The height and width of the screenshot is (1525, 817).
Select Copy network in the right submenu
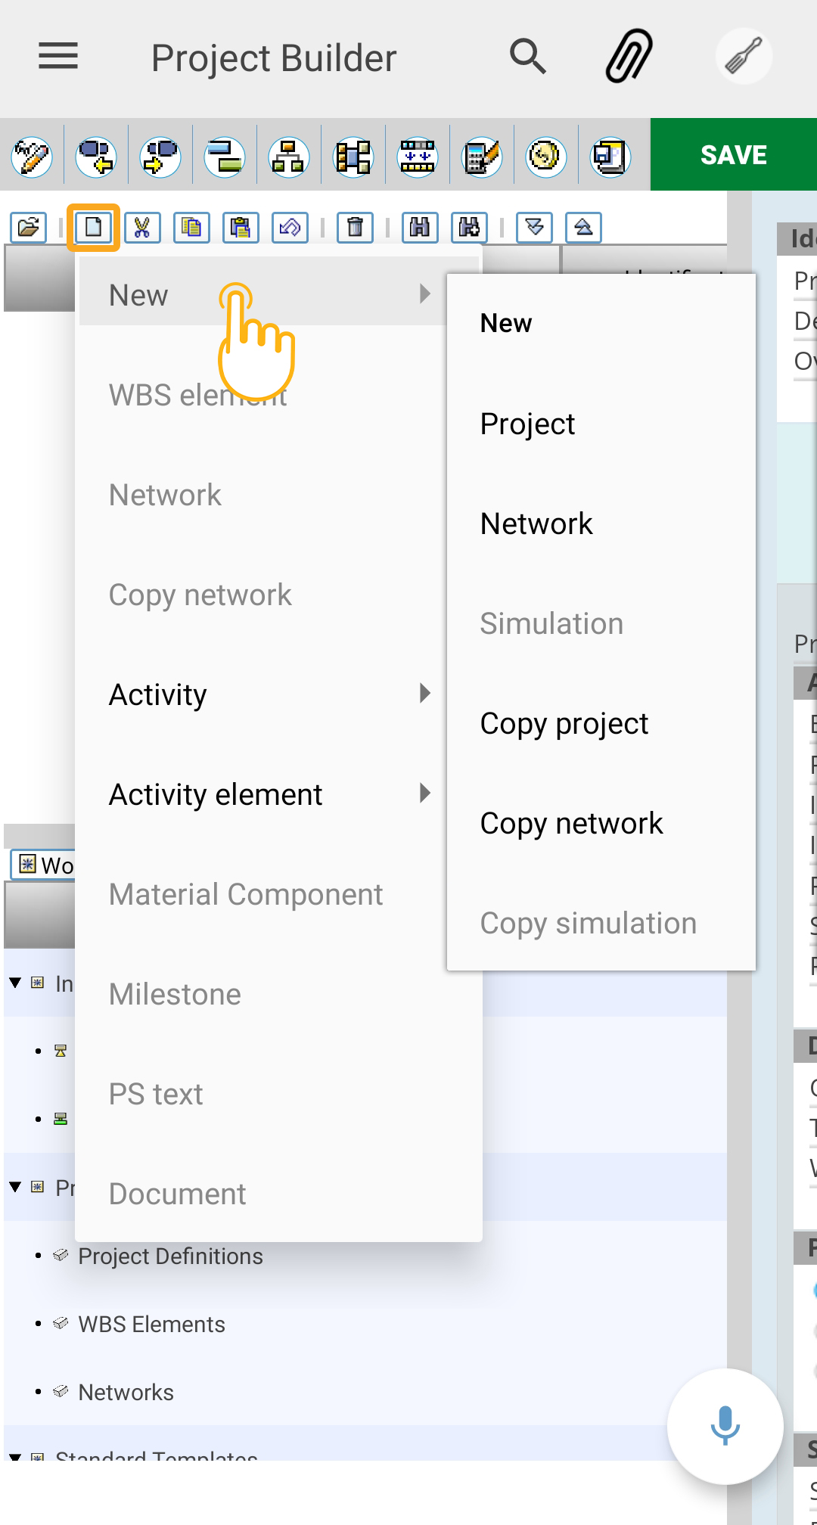point(571,823)
